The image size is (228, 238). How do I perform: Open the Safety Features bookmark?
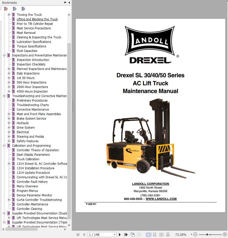point(28,141)
